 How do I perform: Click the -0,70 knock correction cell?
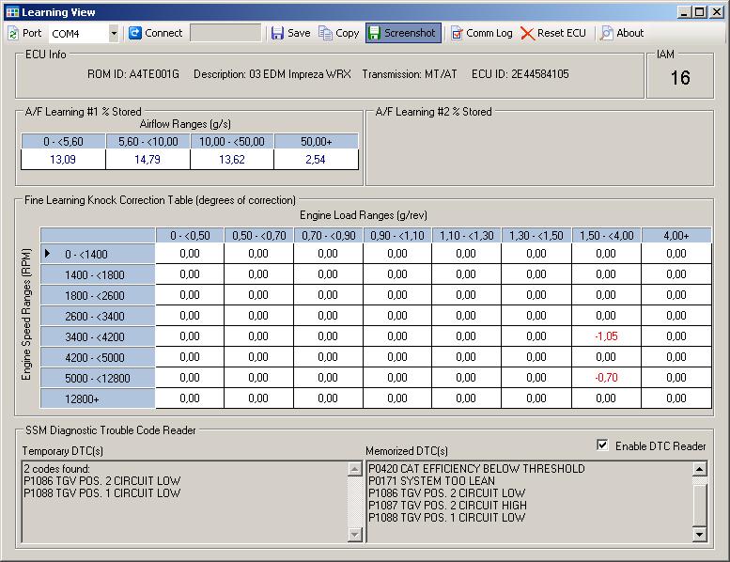point(606,378)
